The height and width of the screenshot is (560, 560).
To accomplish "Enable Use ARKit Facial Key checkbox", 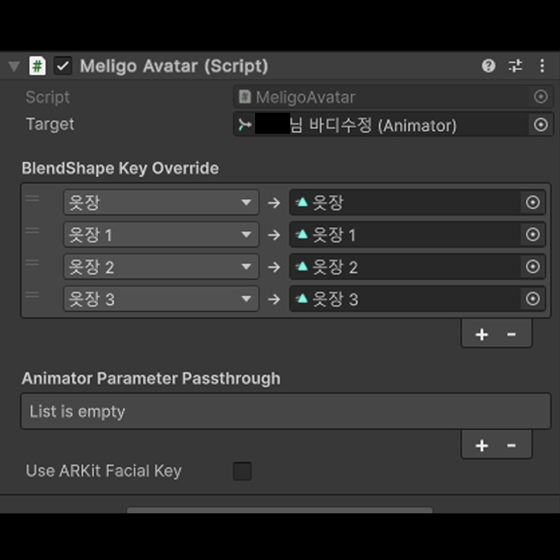I will (x=242, y=471).
